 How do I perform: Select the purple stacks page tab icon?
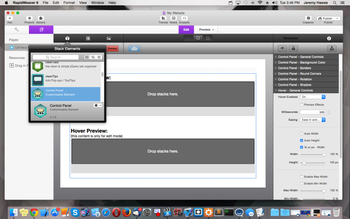pos(41,29)
